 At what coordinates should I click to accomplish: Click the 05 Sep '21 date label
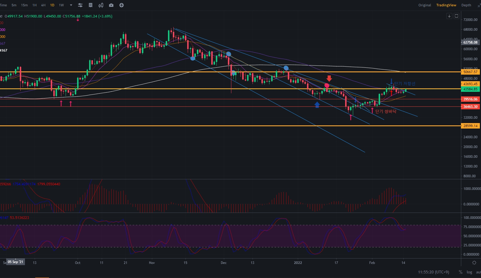pos(15,262)
